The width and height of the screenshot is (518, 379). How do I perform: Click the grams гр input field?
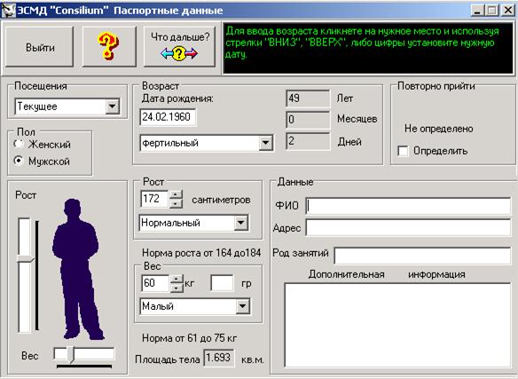point(222,283)
